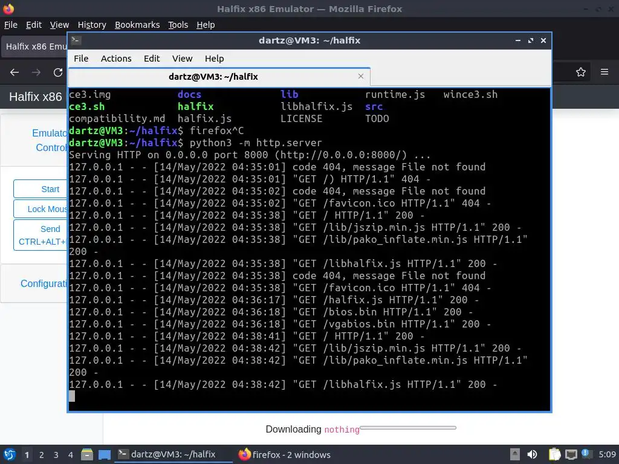Click the 'ce3.sh' file name in terminal
The height and width of the screenshot is (464, 619).
pyautogui.click(x=87, y=106)
